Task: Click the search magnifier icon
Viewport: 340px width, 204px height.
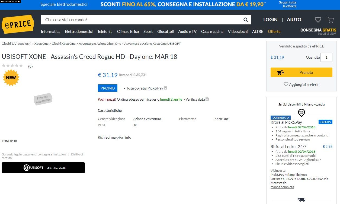Action: (x=245, y=20)
